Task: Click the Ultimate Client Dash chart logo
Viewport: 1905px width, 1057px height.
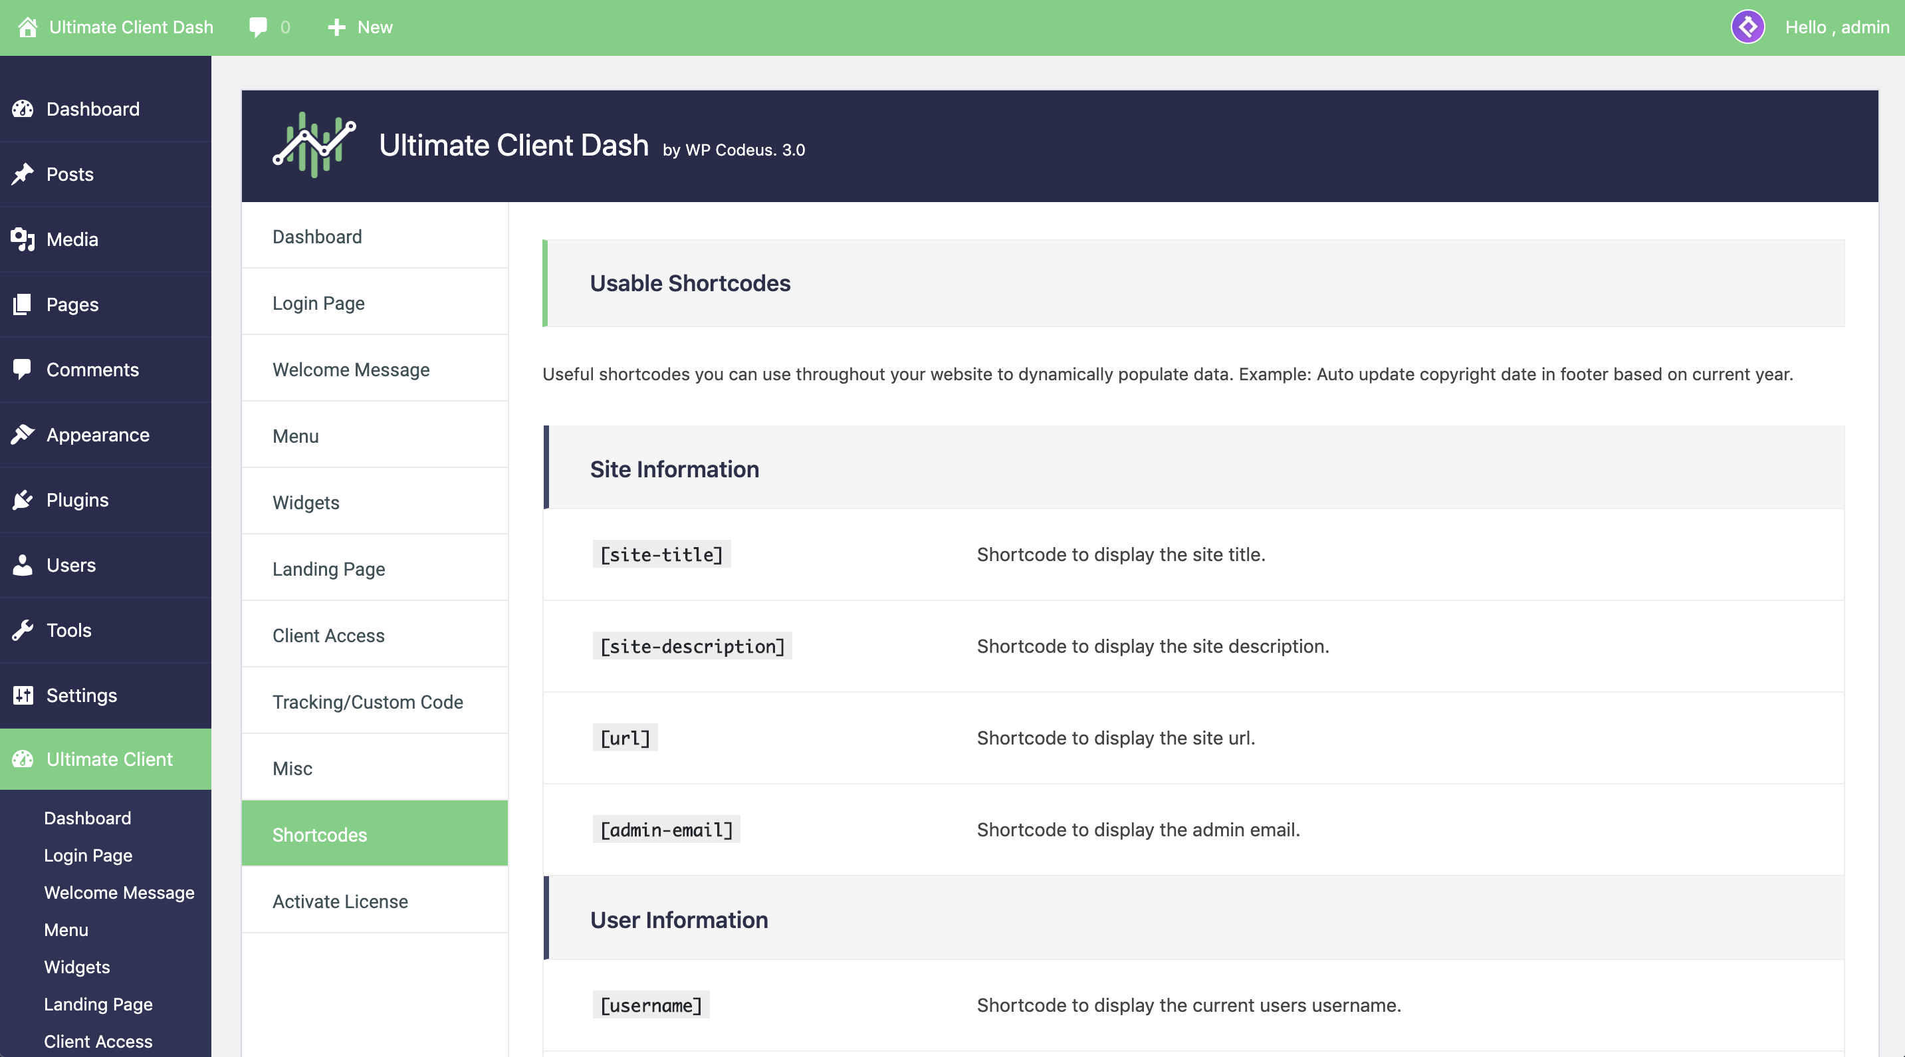Action: [314, 145]
